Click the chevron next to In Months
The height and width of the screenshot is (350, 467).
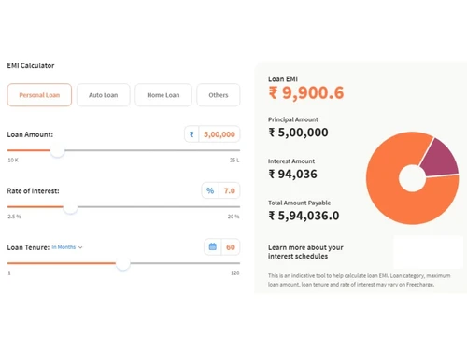pyautogui.click(x=80, y=247)
